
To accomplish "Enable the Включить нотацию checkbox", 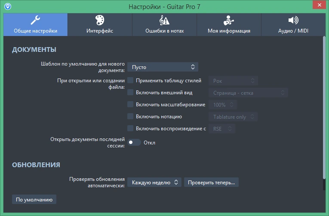I will coord(130,116).
